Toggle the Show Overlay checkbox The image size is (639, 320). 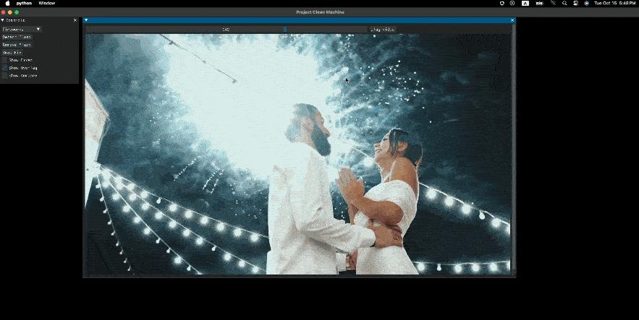(4, 68)
